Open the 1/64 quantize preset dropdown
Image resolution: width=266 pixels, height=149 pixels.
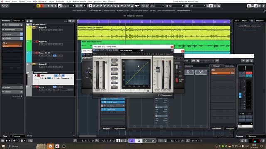point(197,6)
